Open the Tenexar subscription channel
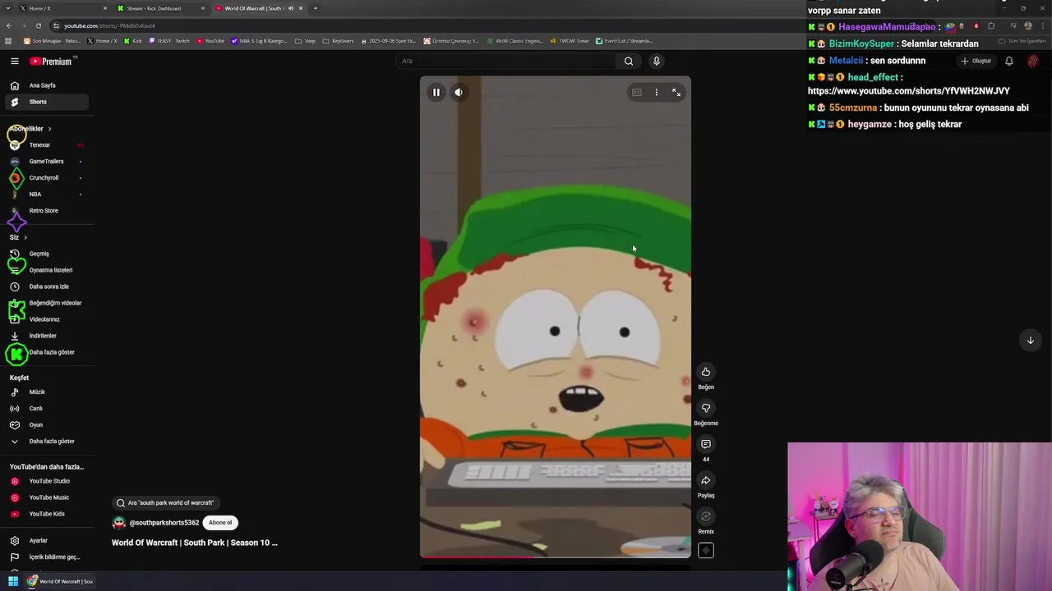Viewport: 1052px width, 591px height. tap(46, 145)
